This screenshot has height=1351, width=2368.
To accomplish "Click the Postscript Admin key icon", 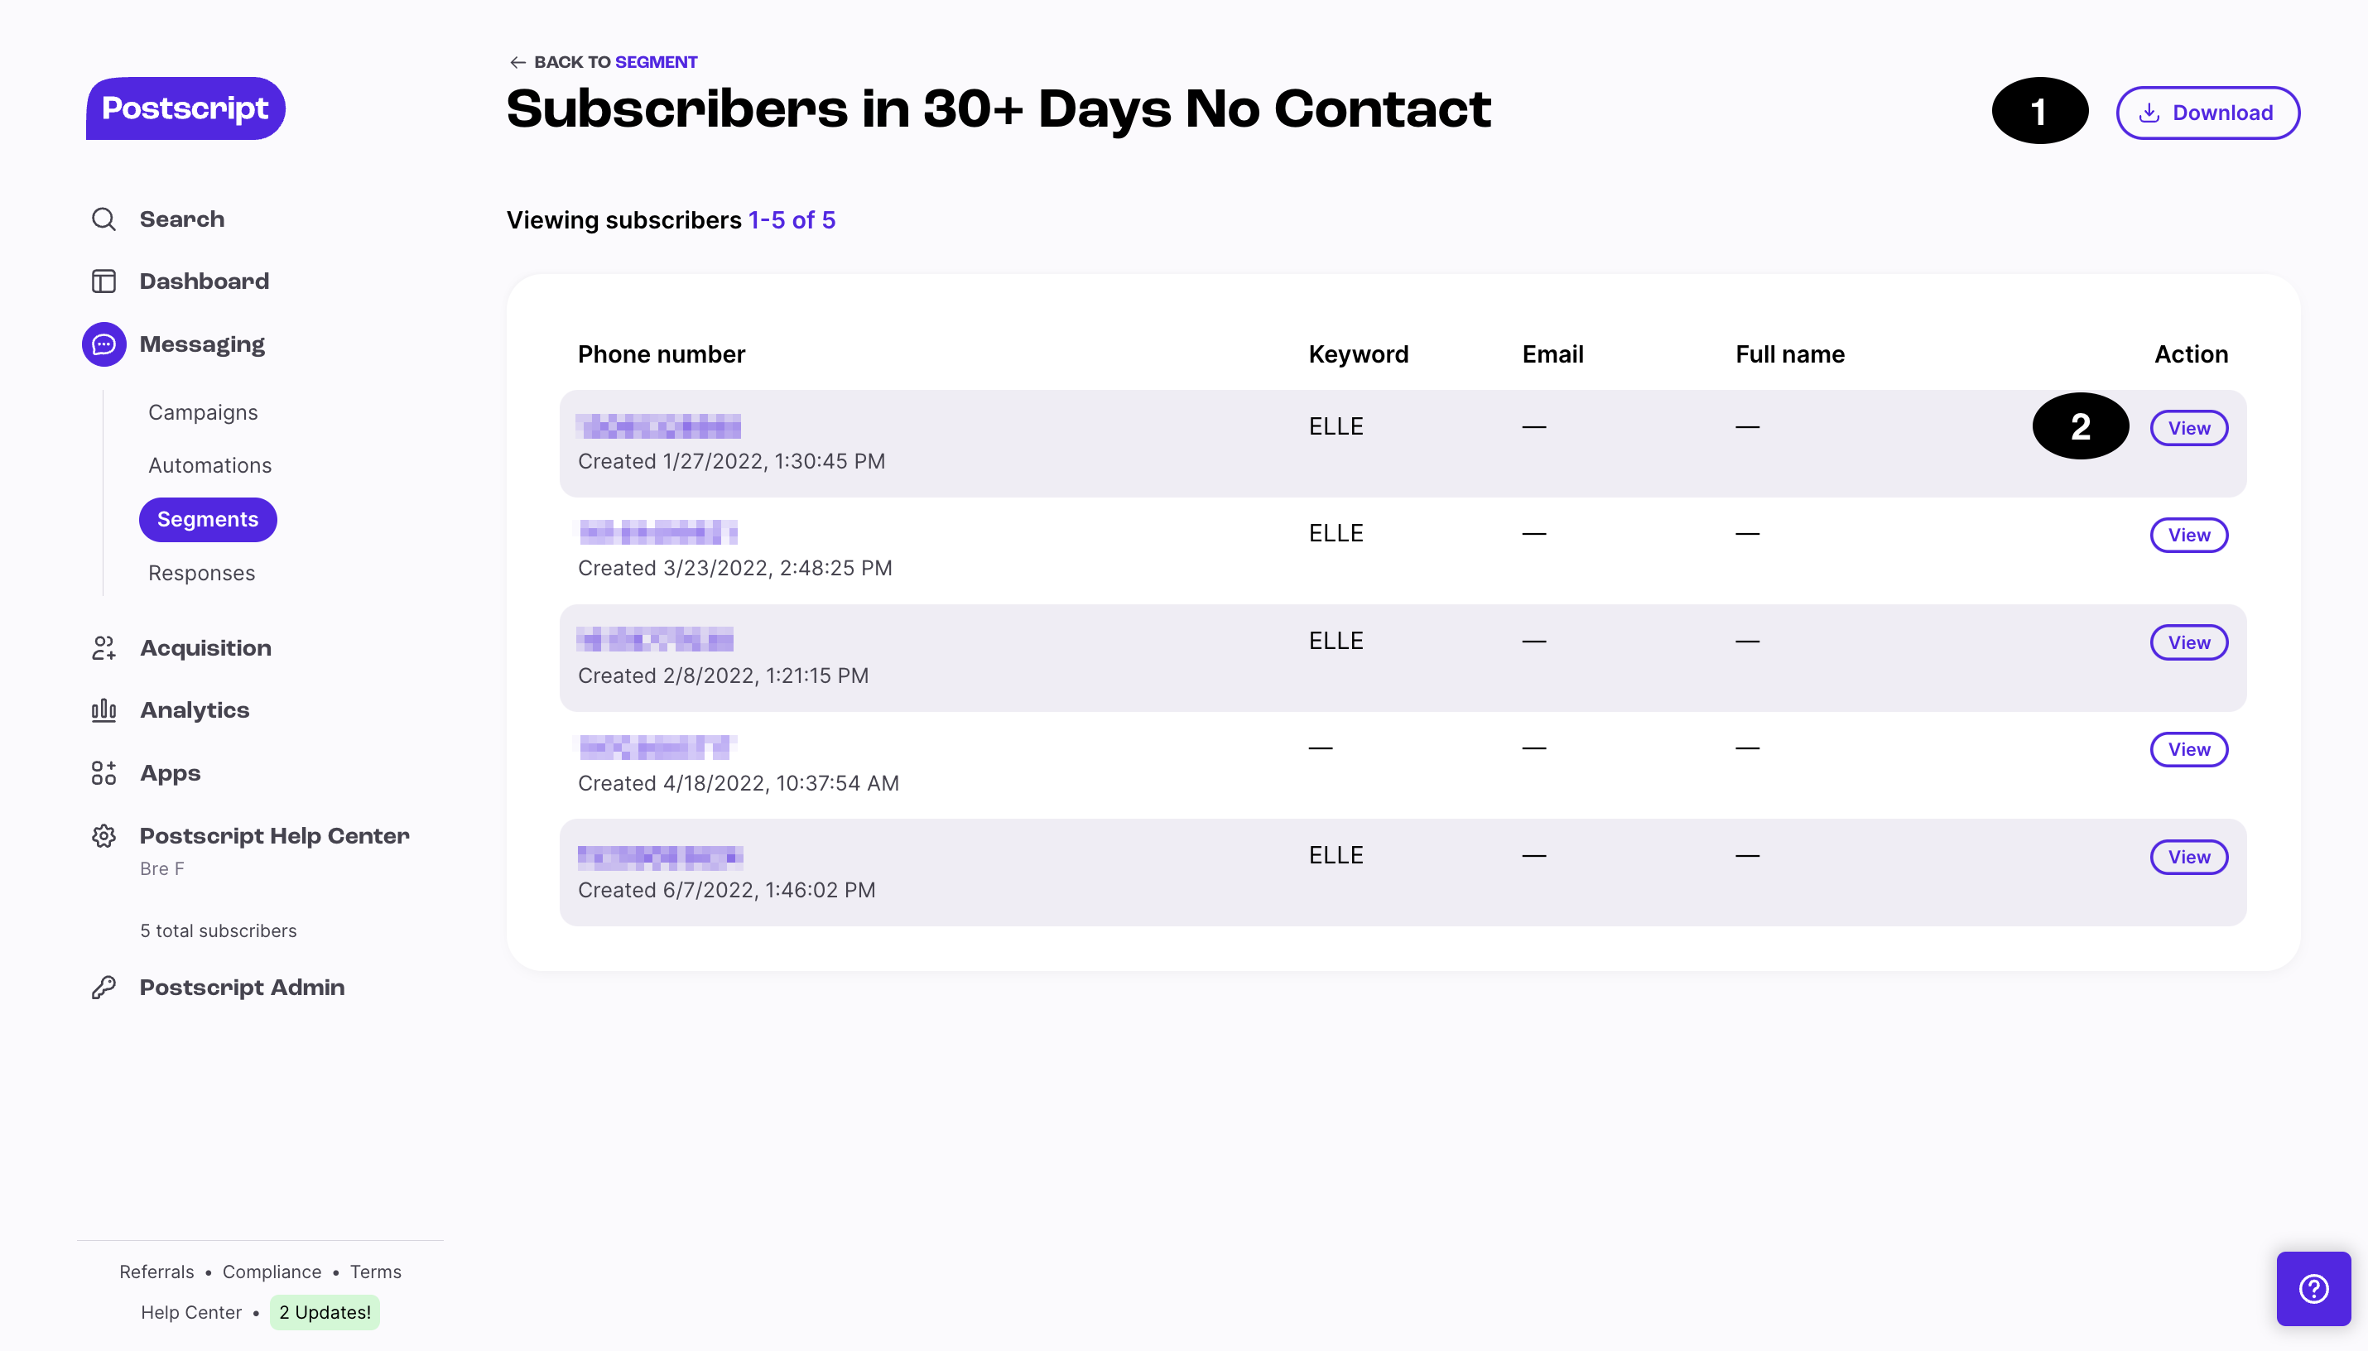I will point(104,988).
